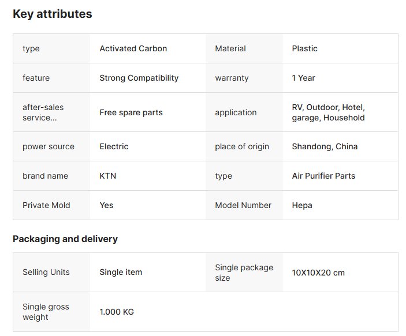Click the Hepa model number value

(302, 206)
